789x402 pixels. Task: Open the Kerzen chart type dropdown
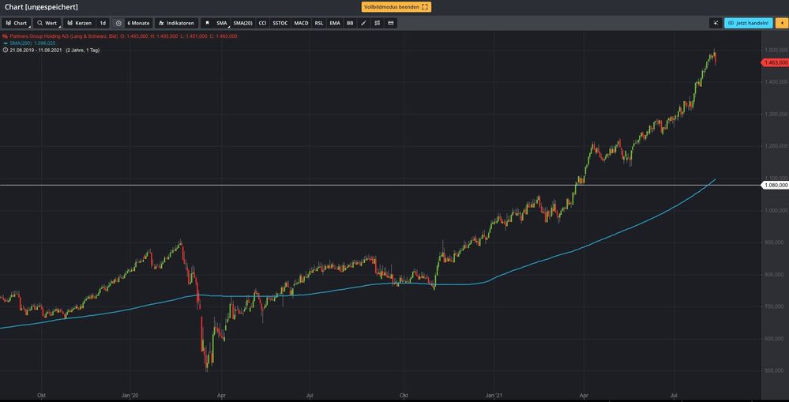(x=78, y=24)
